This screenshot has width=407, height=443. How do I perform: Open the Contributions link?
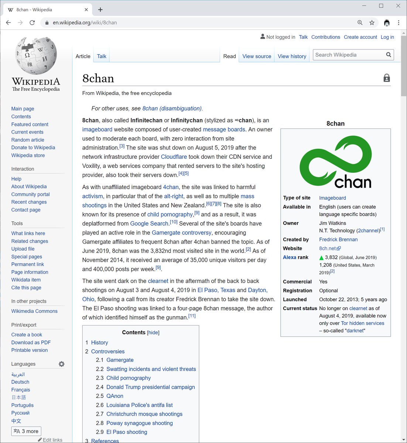pyautogui.click(x=326, y=37)
